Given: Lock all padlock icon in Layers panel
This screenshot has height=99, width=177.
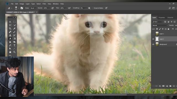Looking at the screenshot, I should 168,29.
